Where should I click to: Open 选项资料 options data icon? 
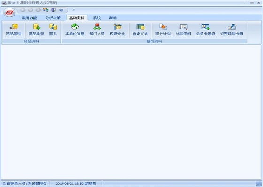coord(183,30)
